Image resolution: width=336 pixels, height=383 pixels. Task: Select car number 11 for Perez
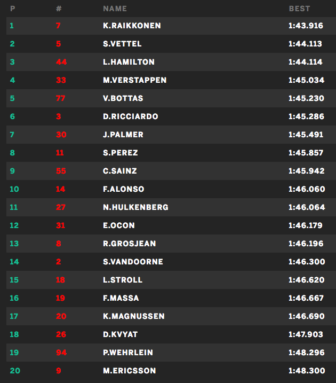[60, 153]
